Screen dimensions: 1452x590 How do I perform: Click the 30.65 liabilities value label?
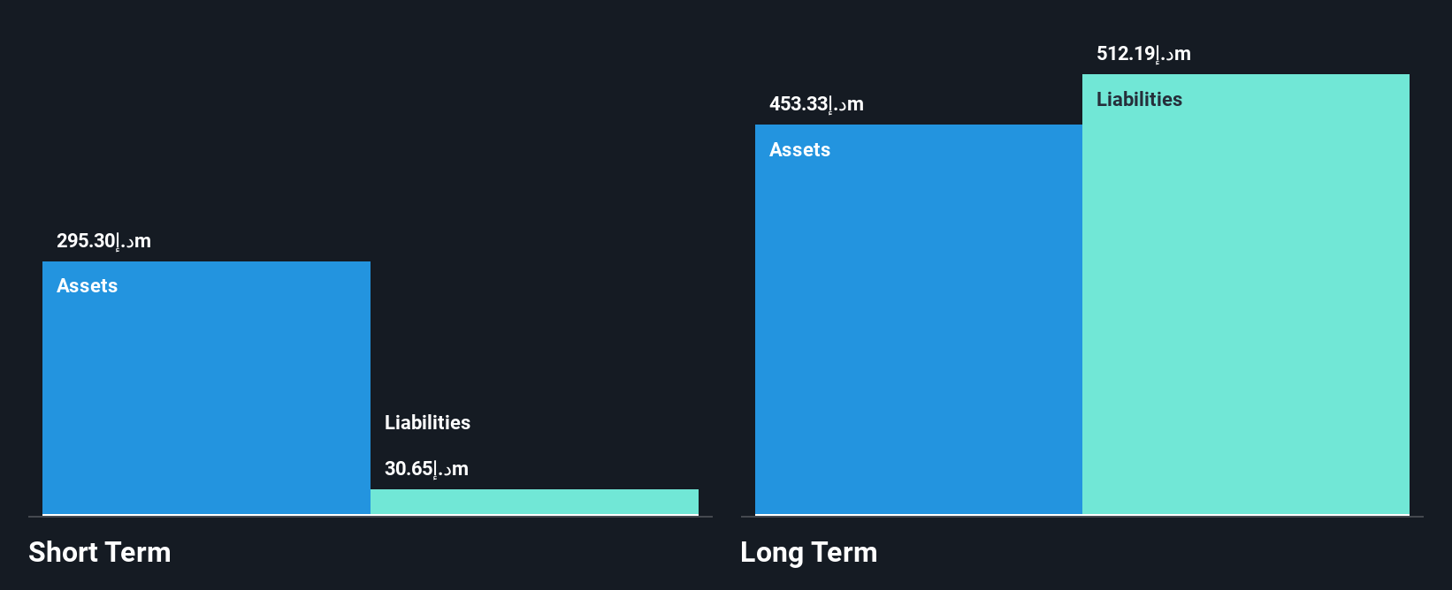click(426, 468)
